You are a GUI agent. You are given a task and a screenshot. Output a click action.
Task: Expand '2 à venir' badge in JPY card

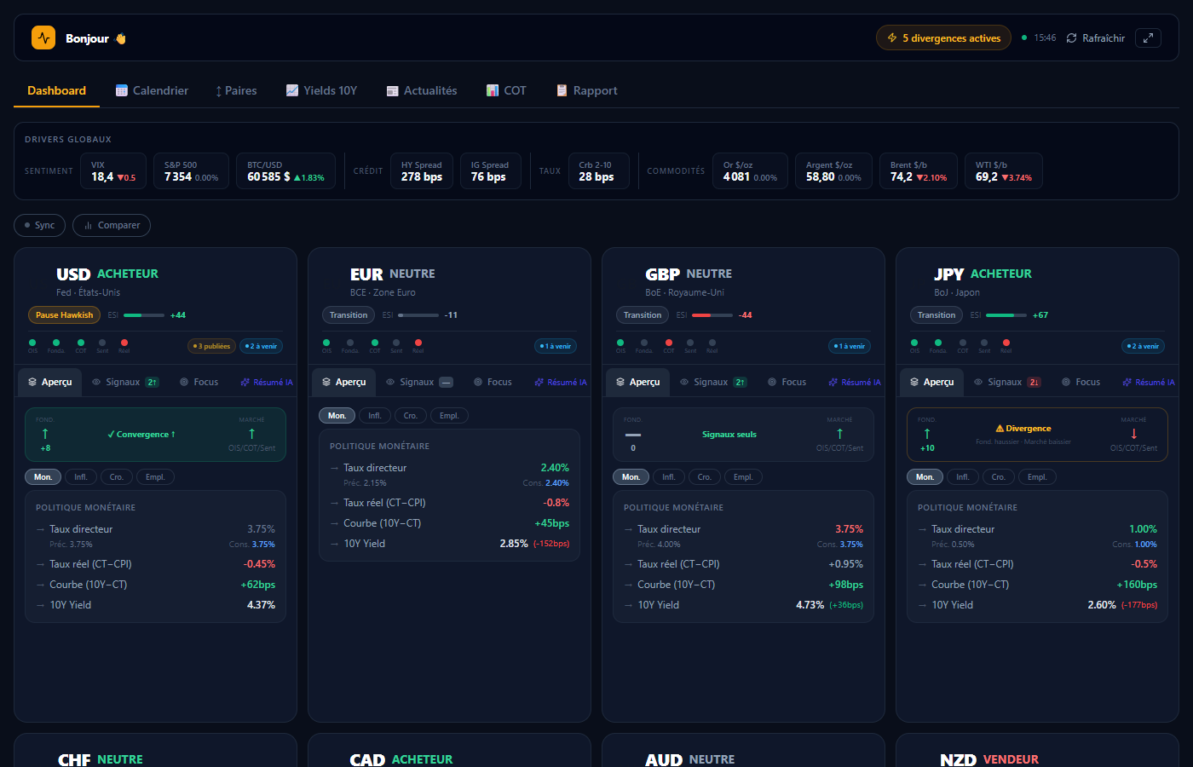tap(1143, 346)
